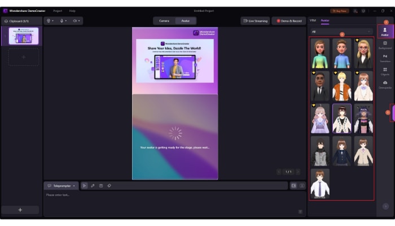The height and width of the screenshot is (226, 395).
Task: Choose the brown-haired avatar in navy uniform
Action: coord(341,151)
